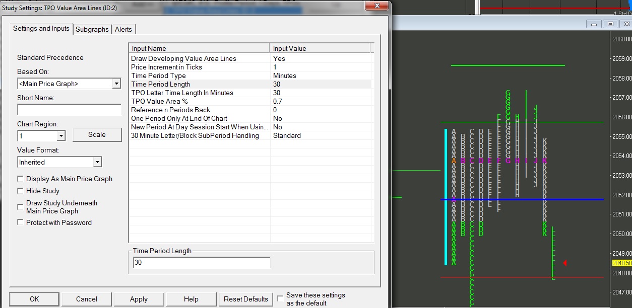632x308 pixels.
Task: Toggle Protect with Password option
Action: 21,222
